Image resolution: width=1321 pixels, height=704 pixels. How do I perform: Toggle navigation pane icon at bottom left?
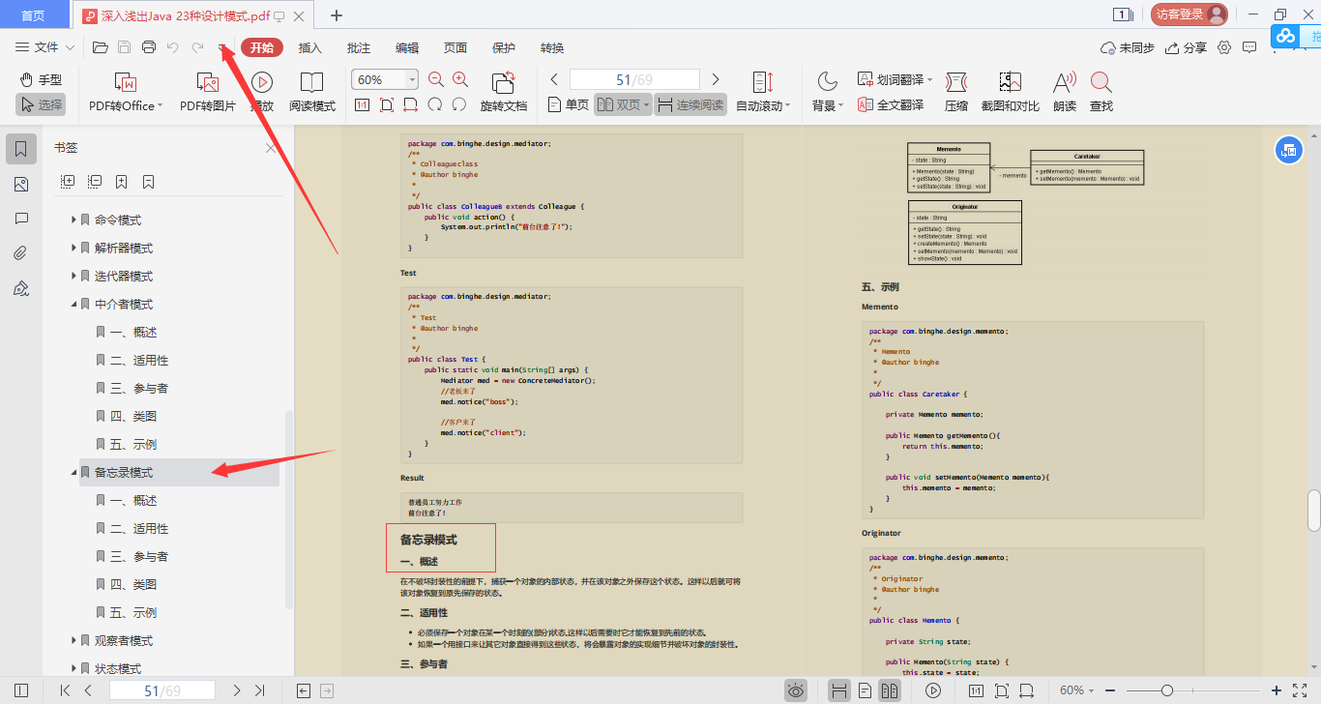tap(21, 690)
